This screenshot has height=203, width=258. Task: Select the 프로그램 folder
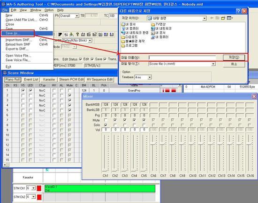click(129, 45)
